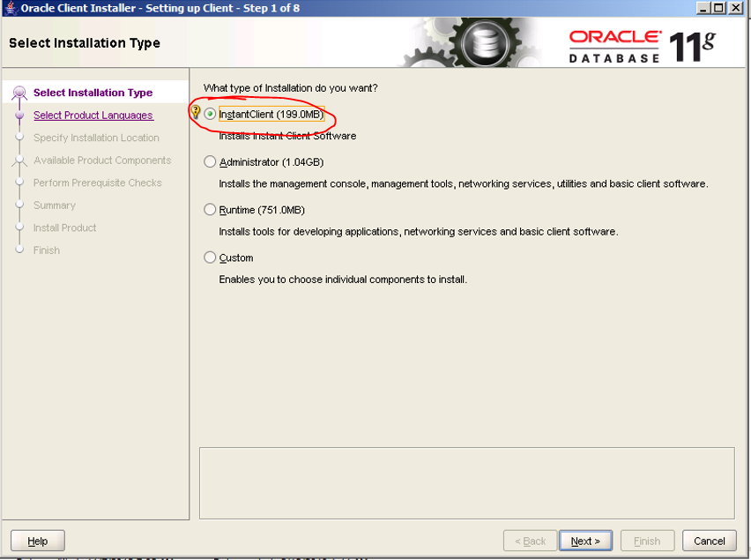The width and height of the screenshot is (751, 560).
Task: Click the Oracle Database 11g logo
Action: 642,45
